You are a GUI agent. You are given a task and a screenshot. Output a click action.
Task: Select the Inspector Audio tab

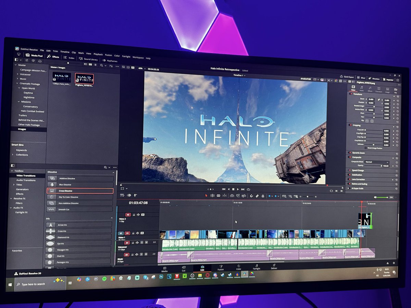coord(361,89)
